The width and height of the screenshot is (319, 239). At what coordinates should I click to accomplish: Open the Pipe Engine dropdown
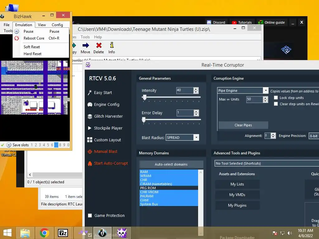click(266, 91)
